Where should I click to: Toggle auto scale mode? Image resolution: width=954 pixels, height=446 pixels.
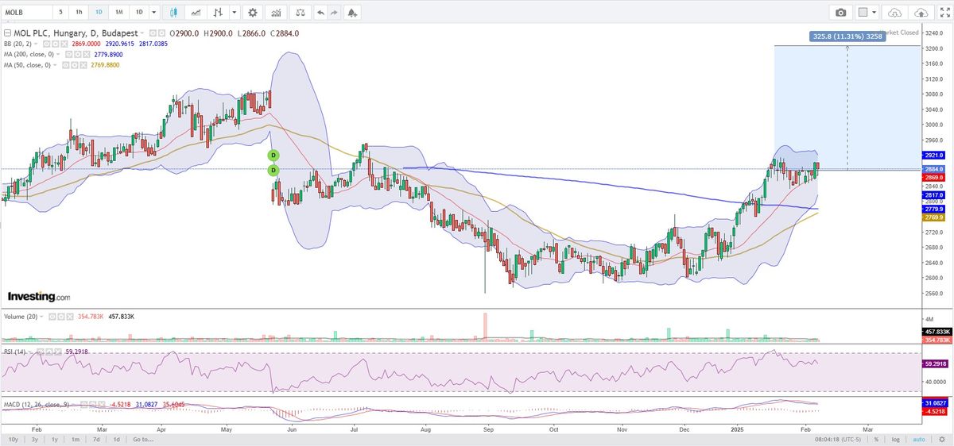point(918,439)
